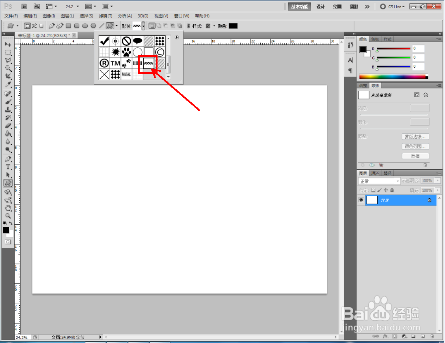Screen dimensions: 445x343
Task: Open the 形状 shape picker dropdown
Action: (x=143, y=26)
